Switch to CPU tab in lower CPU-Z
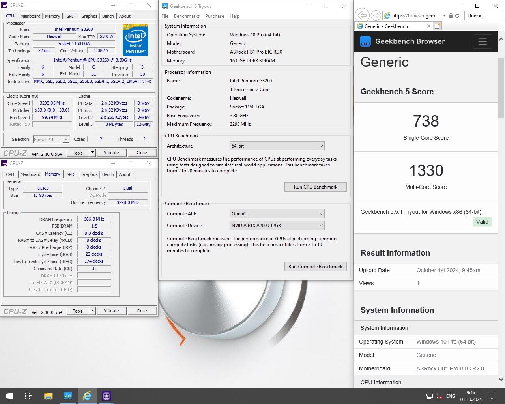 click(10, 174)
